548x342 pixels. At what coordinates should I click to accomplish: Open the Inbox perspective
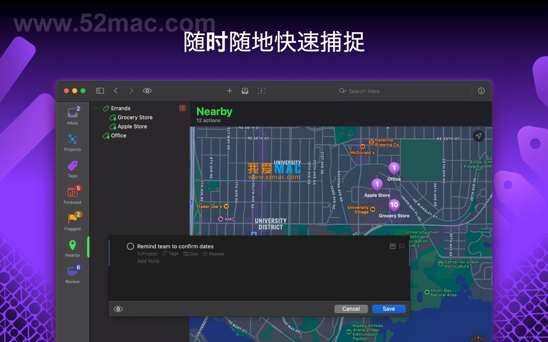click(x=72, y=116)
